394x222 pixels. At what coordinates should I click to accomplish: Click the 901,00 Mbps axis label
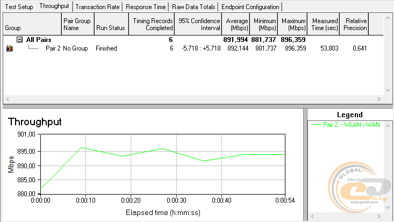[x=26, y=134]
